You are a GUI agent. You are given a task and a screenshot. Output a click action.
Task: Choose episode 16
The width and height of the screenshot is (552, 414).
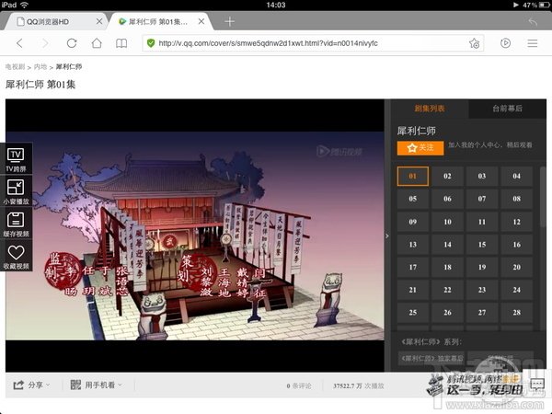coord(516,245)
